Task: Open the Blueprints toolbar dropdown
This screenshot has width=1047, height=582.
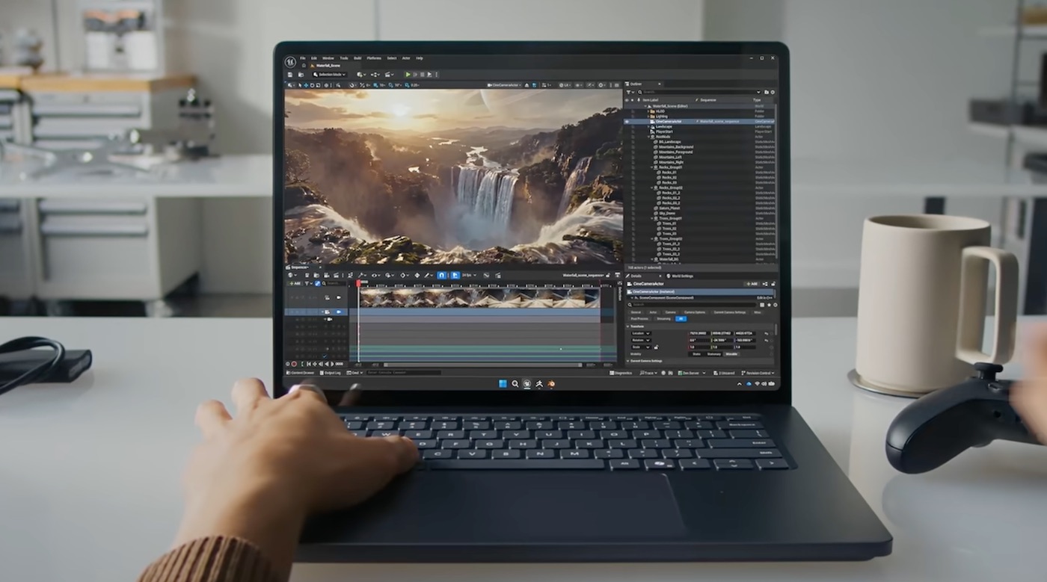Action: coord(375,75)
